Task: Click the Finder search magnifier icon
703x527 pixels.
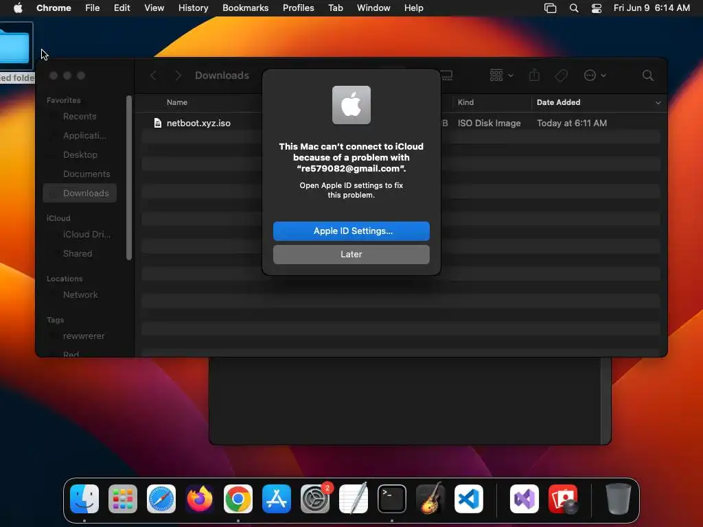Action: tap(648, 75)
